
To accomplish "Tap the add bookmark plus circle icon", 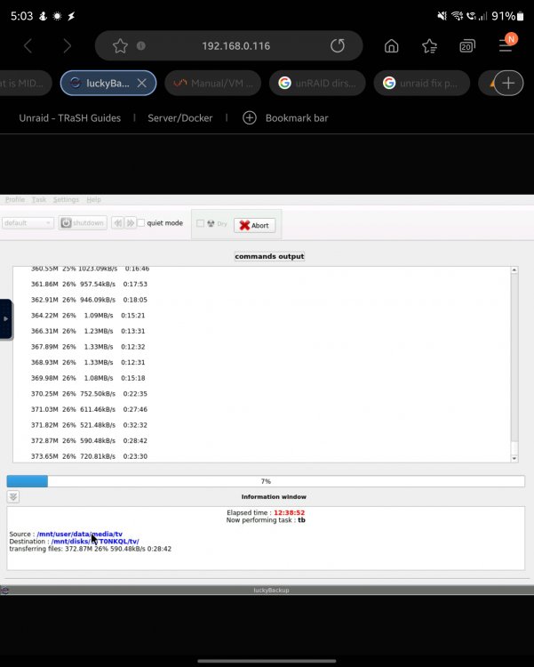I will click(250, 117).
